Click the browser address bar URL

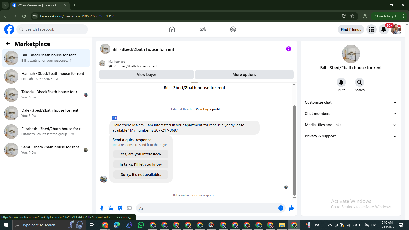77,16
